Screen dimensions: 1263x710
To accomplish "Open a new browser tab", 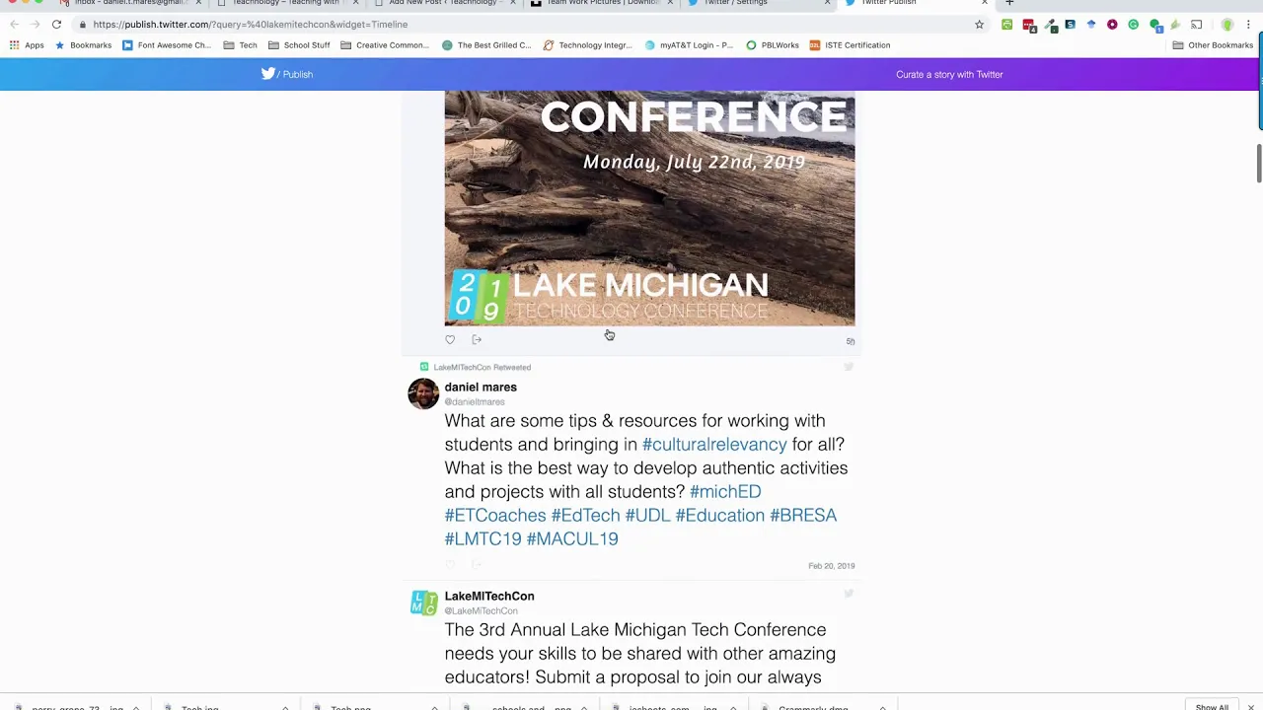I will pos(1008,3).
